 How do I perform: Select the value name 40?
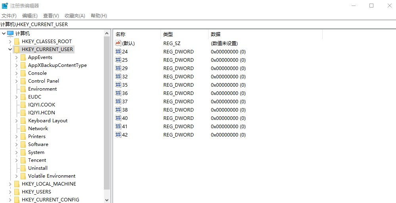click(x=125, y=118)
